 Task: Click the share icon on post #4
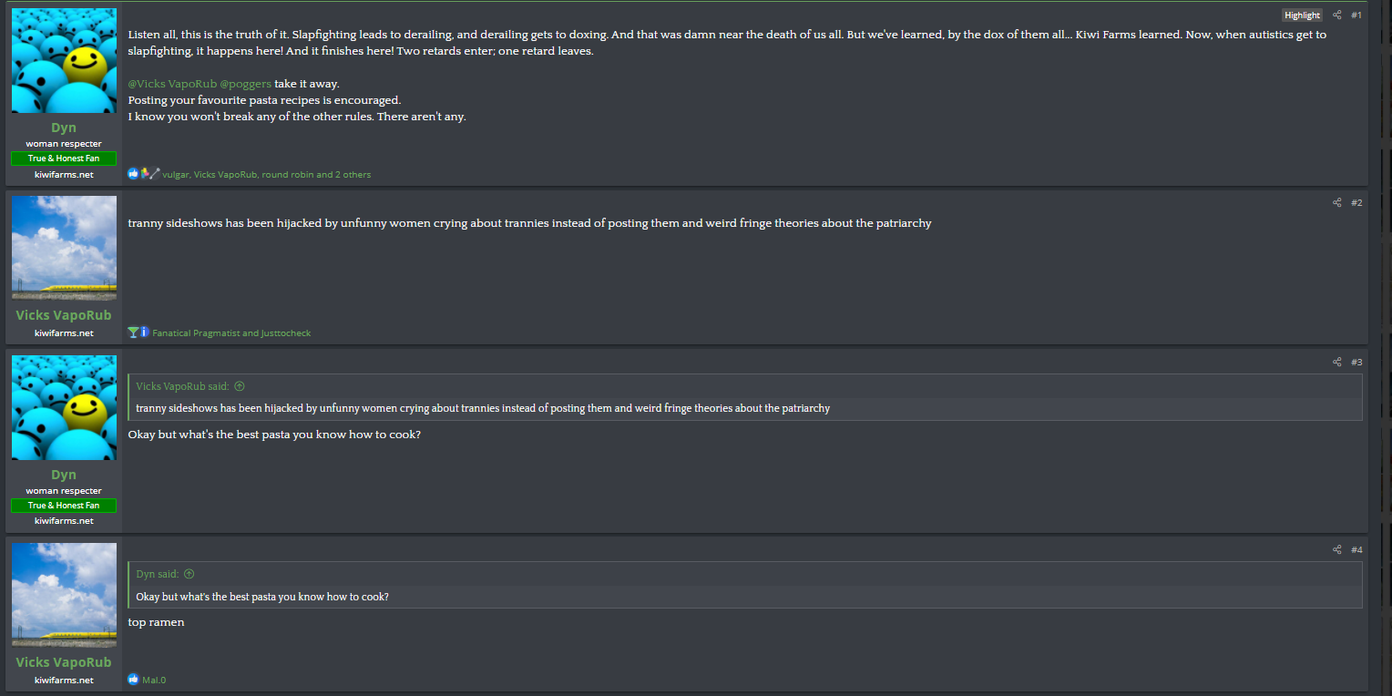[x=1337, y=550]
